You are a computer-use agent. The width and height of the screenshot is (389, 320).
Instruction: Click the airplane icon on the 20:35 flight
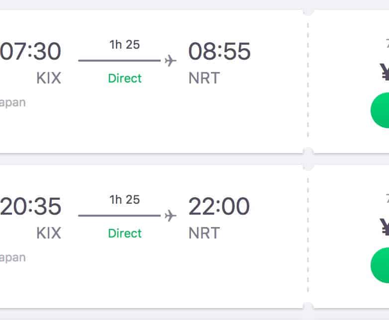click(170, 216)
